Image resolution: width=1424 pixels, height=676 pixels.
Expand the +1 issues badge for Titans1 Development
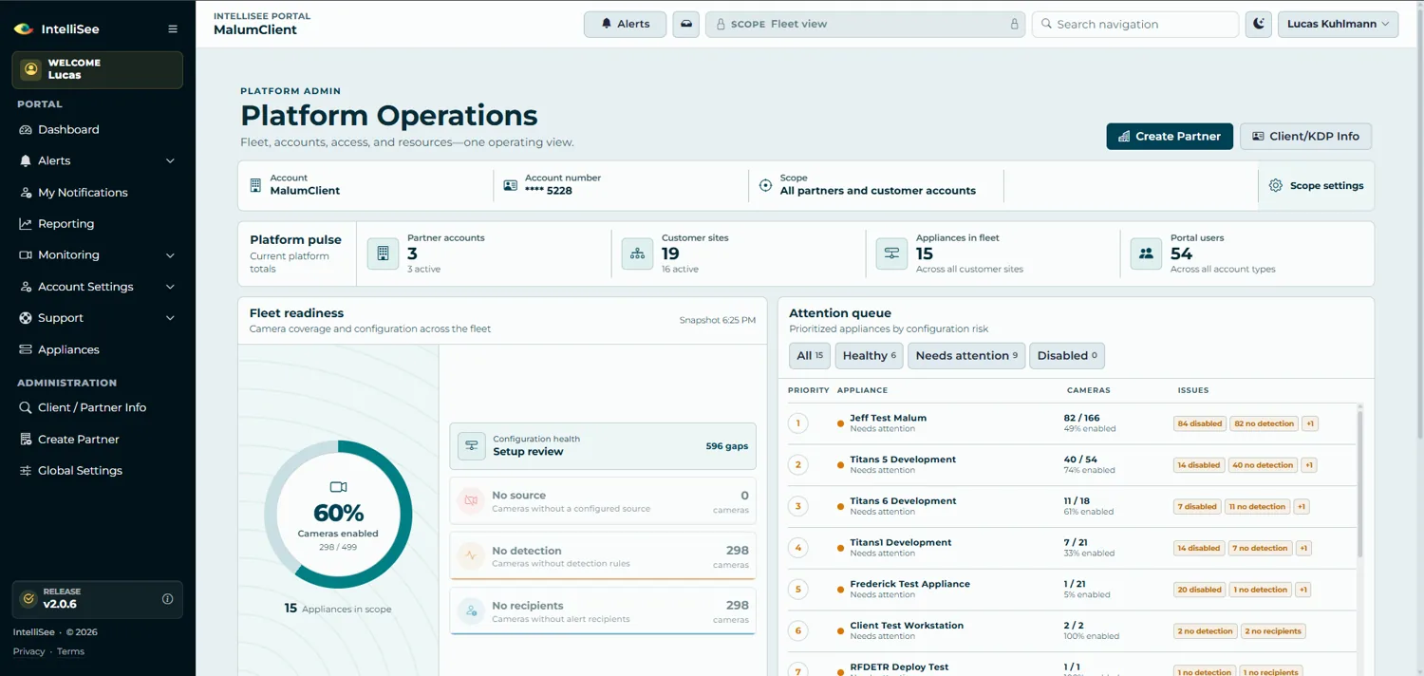click(x=1303, y=549)
